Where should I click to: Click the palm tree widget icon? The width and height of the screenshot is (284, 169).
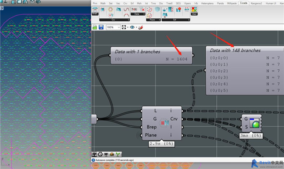[x=106, y=154]
